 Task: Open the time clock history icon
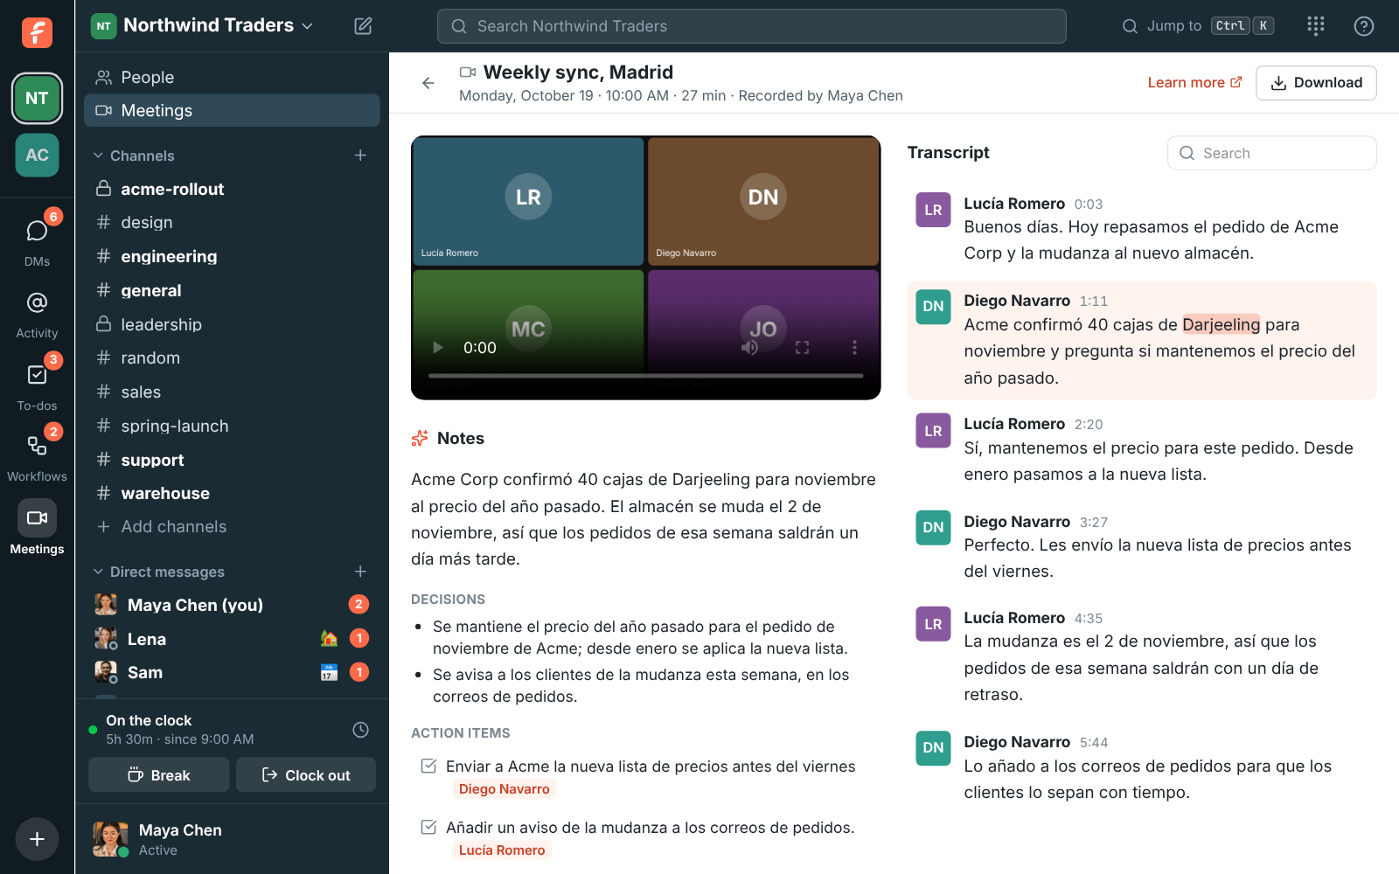[360, 730]
